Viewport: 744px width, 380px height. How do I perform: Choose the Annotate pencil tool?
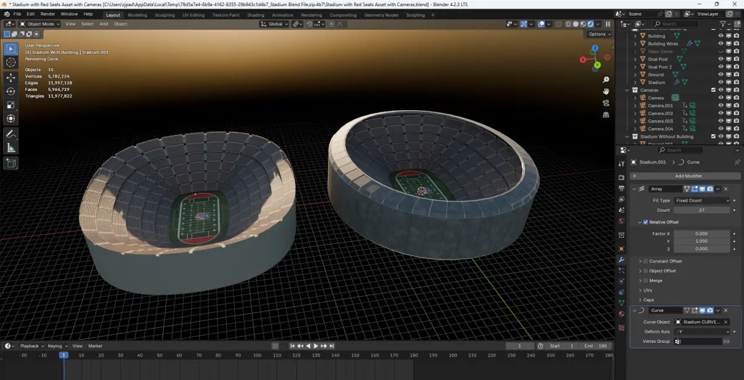11,134
